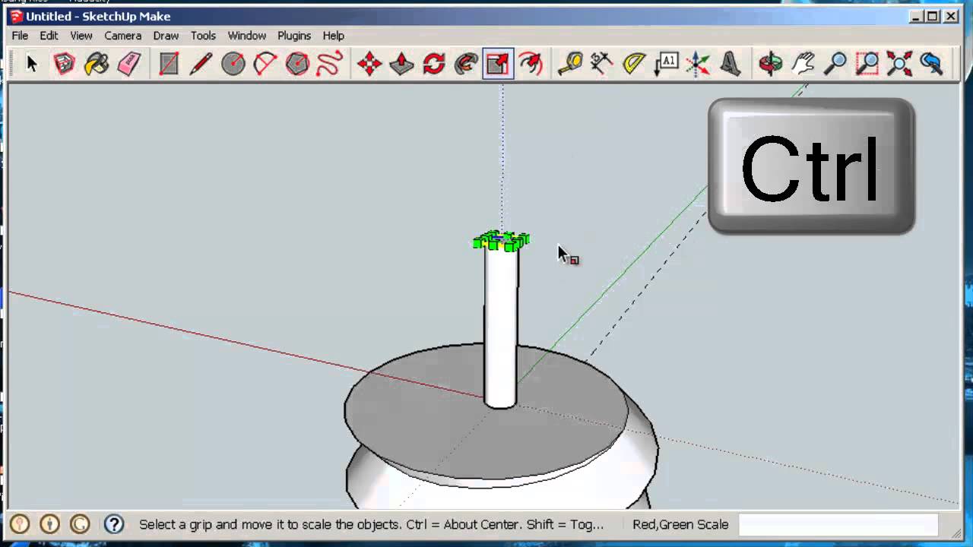
Task: Select the Rotate tool
Action: pos(434,64)
